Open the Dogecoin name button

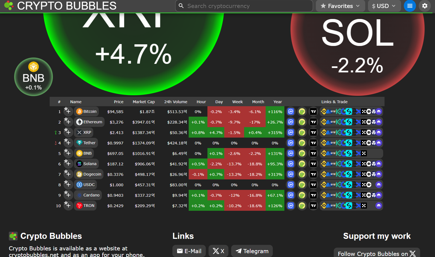click(x=89, y=174)
